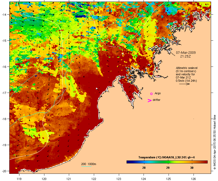Click longitude axis label '119'
Image resolution: width=218 pixels, height=181 pixels.
pos(19,179)
